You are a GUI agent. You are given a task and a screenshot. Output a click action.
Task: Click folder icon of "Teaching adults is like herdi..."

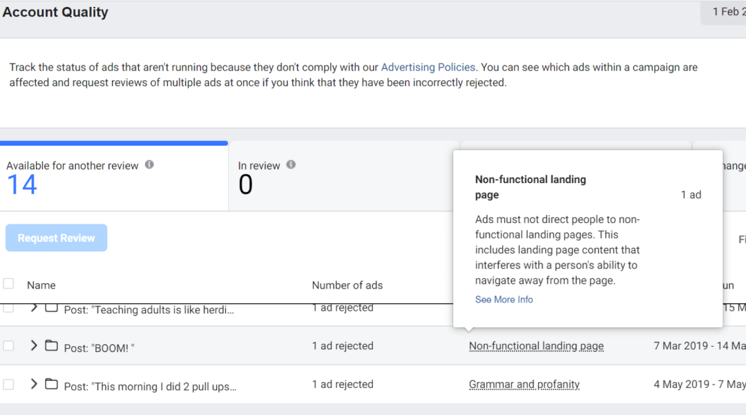(51, 308)
